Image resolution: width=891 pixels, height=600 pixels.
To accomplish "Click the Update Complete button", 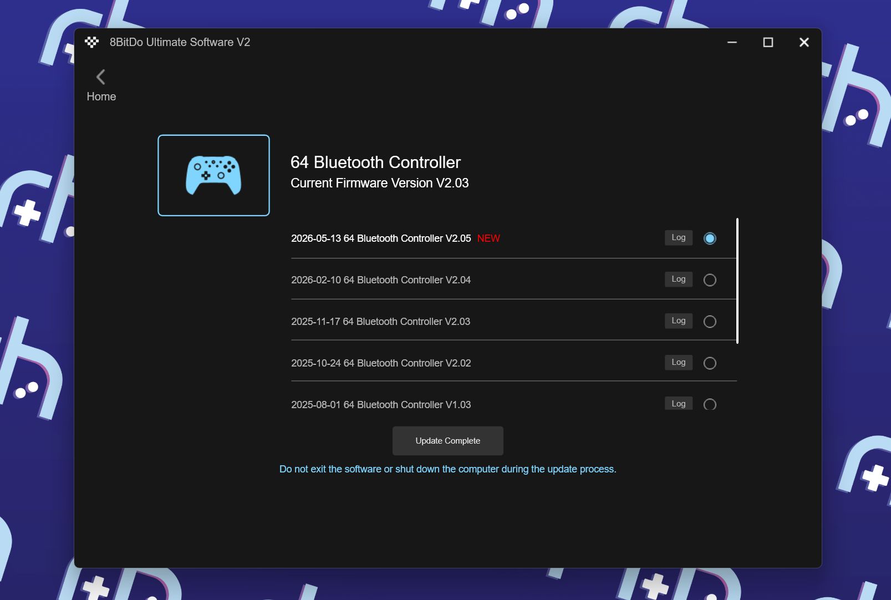I will click(448, 441).
